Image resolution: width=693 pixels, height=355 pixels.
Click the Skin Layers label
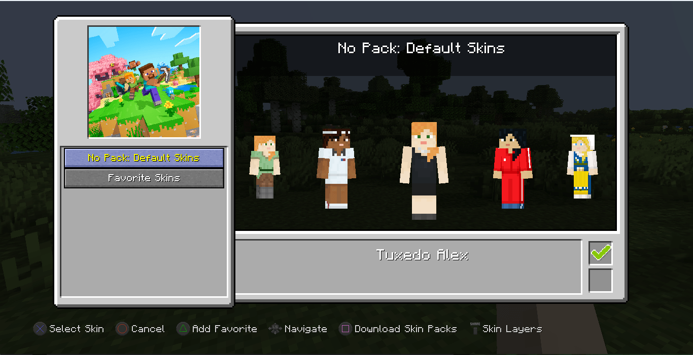click(x=512, y=329)
